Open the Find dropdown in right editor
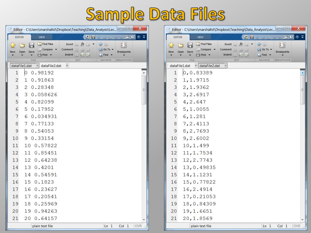311x233 pixels. point(270,55)
